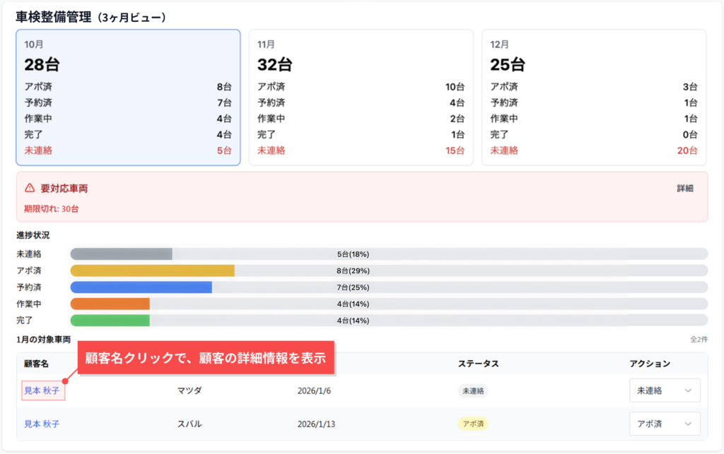Open 見本 秋子 customer link in スバル row
This screenshot has height=454, width=724.
(x=42, y=424)
